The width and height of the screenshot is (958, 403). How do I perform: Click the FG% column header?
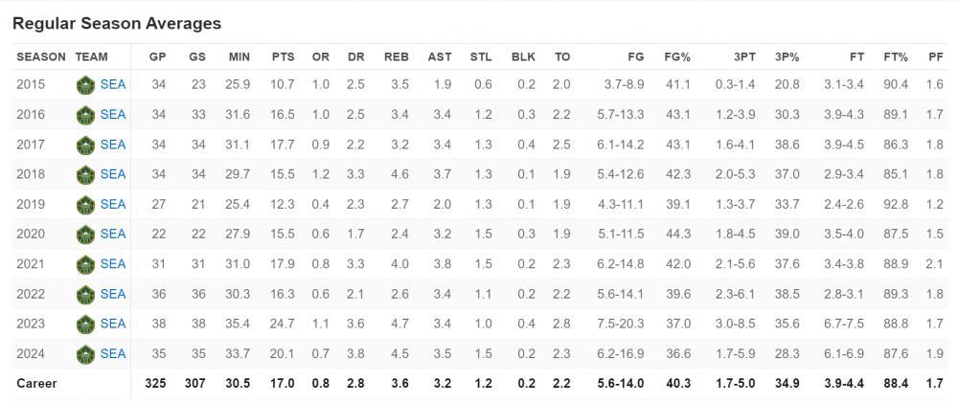click(x=678, y=56)
